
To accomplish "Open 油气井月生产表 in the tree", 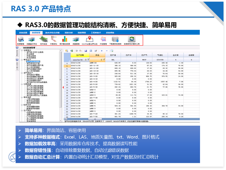I will point(33,64).
